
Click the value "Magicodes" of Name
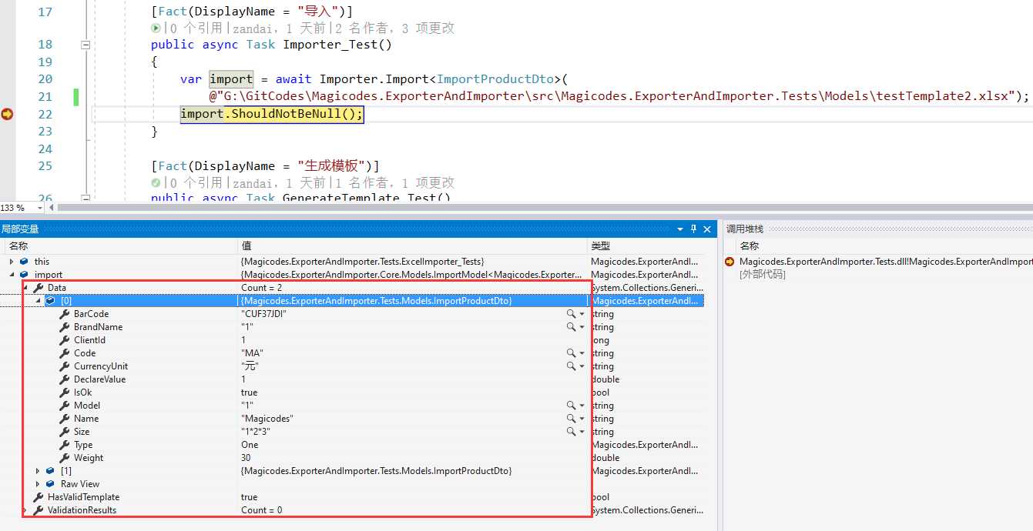[267, 419]
